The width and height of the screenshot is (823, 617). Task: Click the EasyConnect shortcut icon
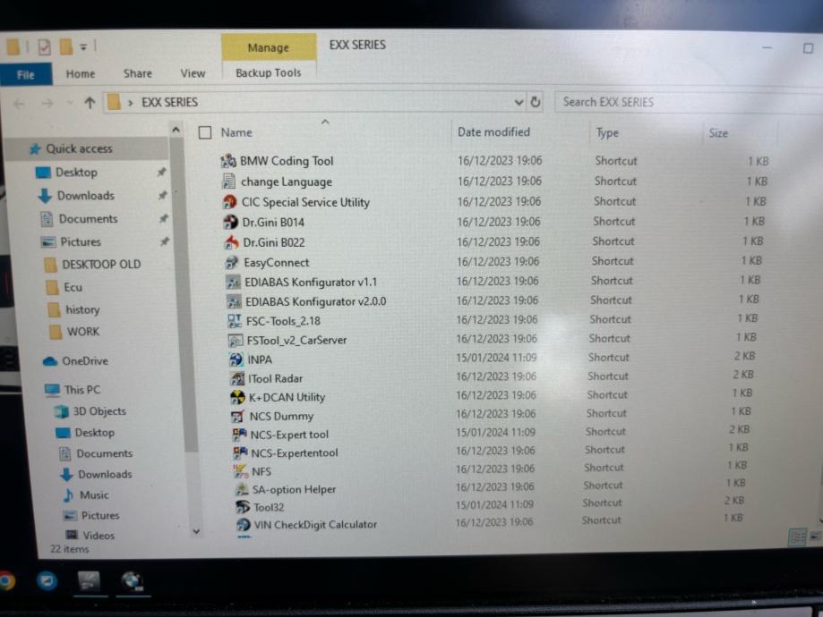click(x=232, y=262)
